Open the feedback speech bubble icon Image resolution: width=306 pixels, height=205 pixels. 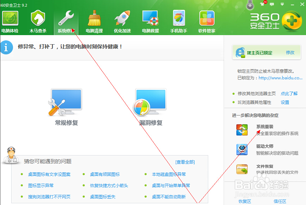point(272,4)
